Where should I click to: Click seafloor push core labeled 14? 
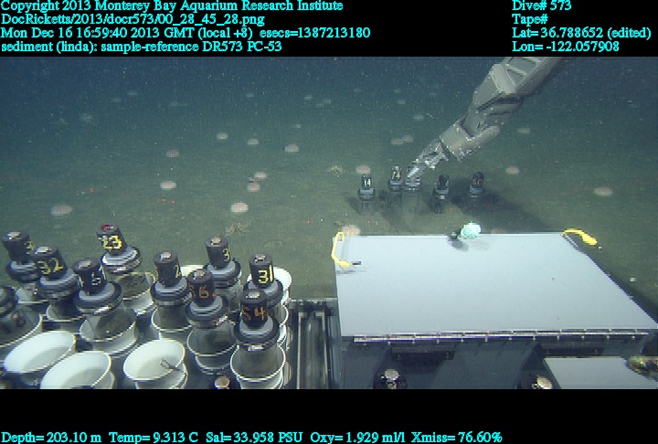366,188
